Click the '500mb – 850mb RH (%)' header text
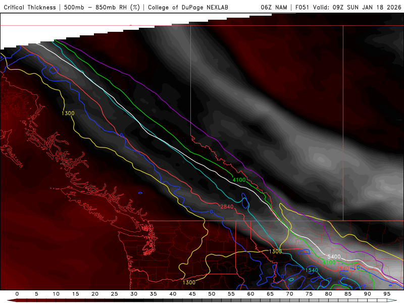This screenshot has width=404, height=303. [102, 8]
